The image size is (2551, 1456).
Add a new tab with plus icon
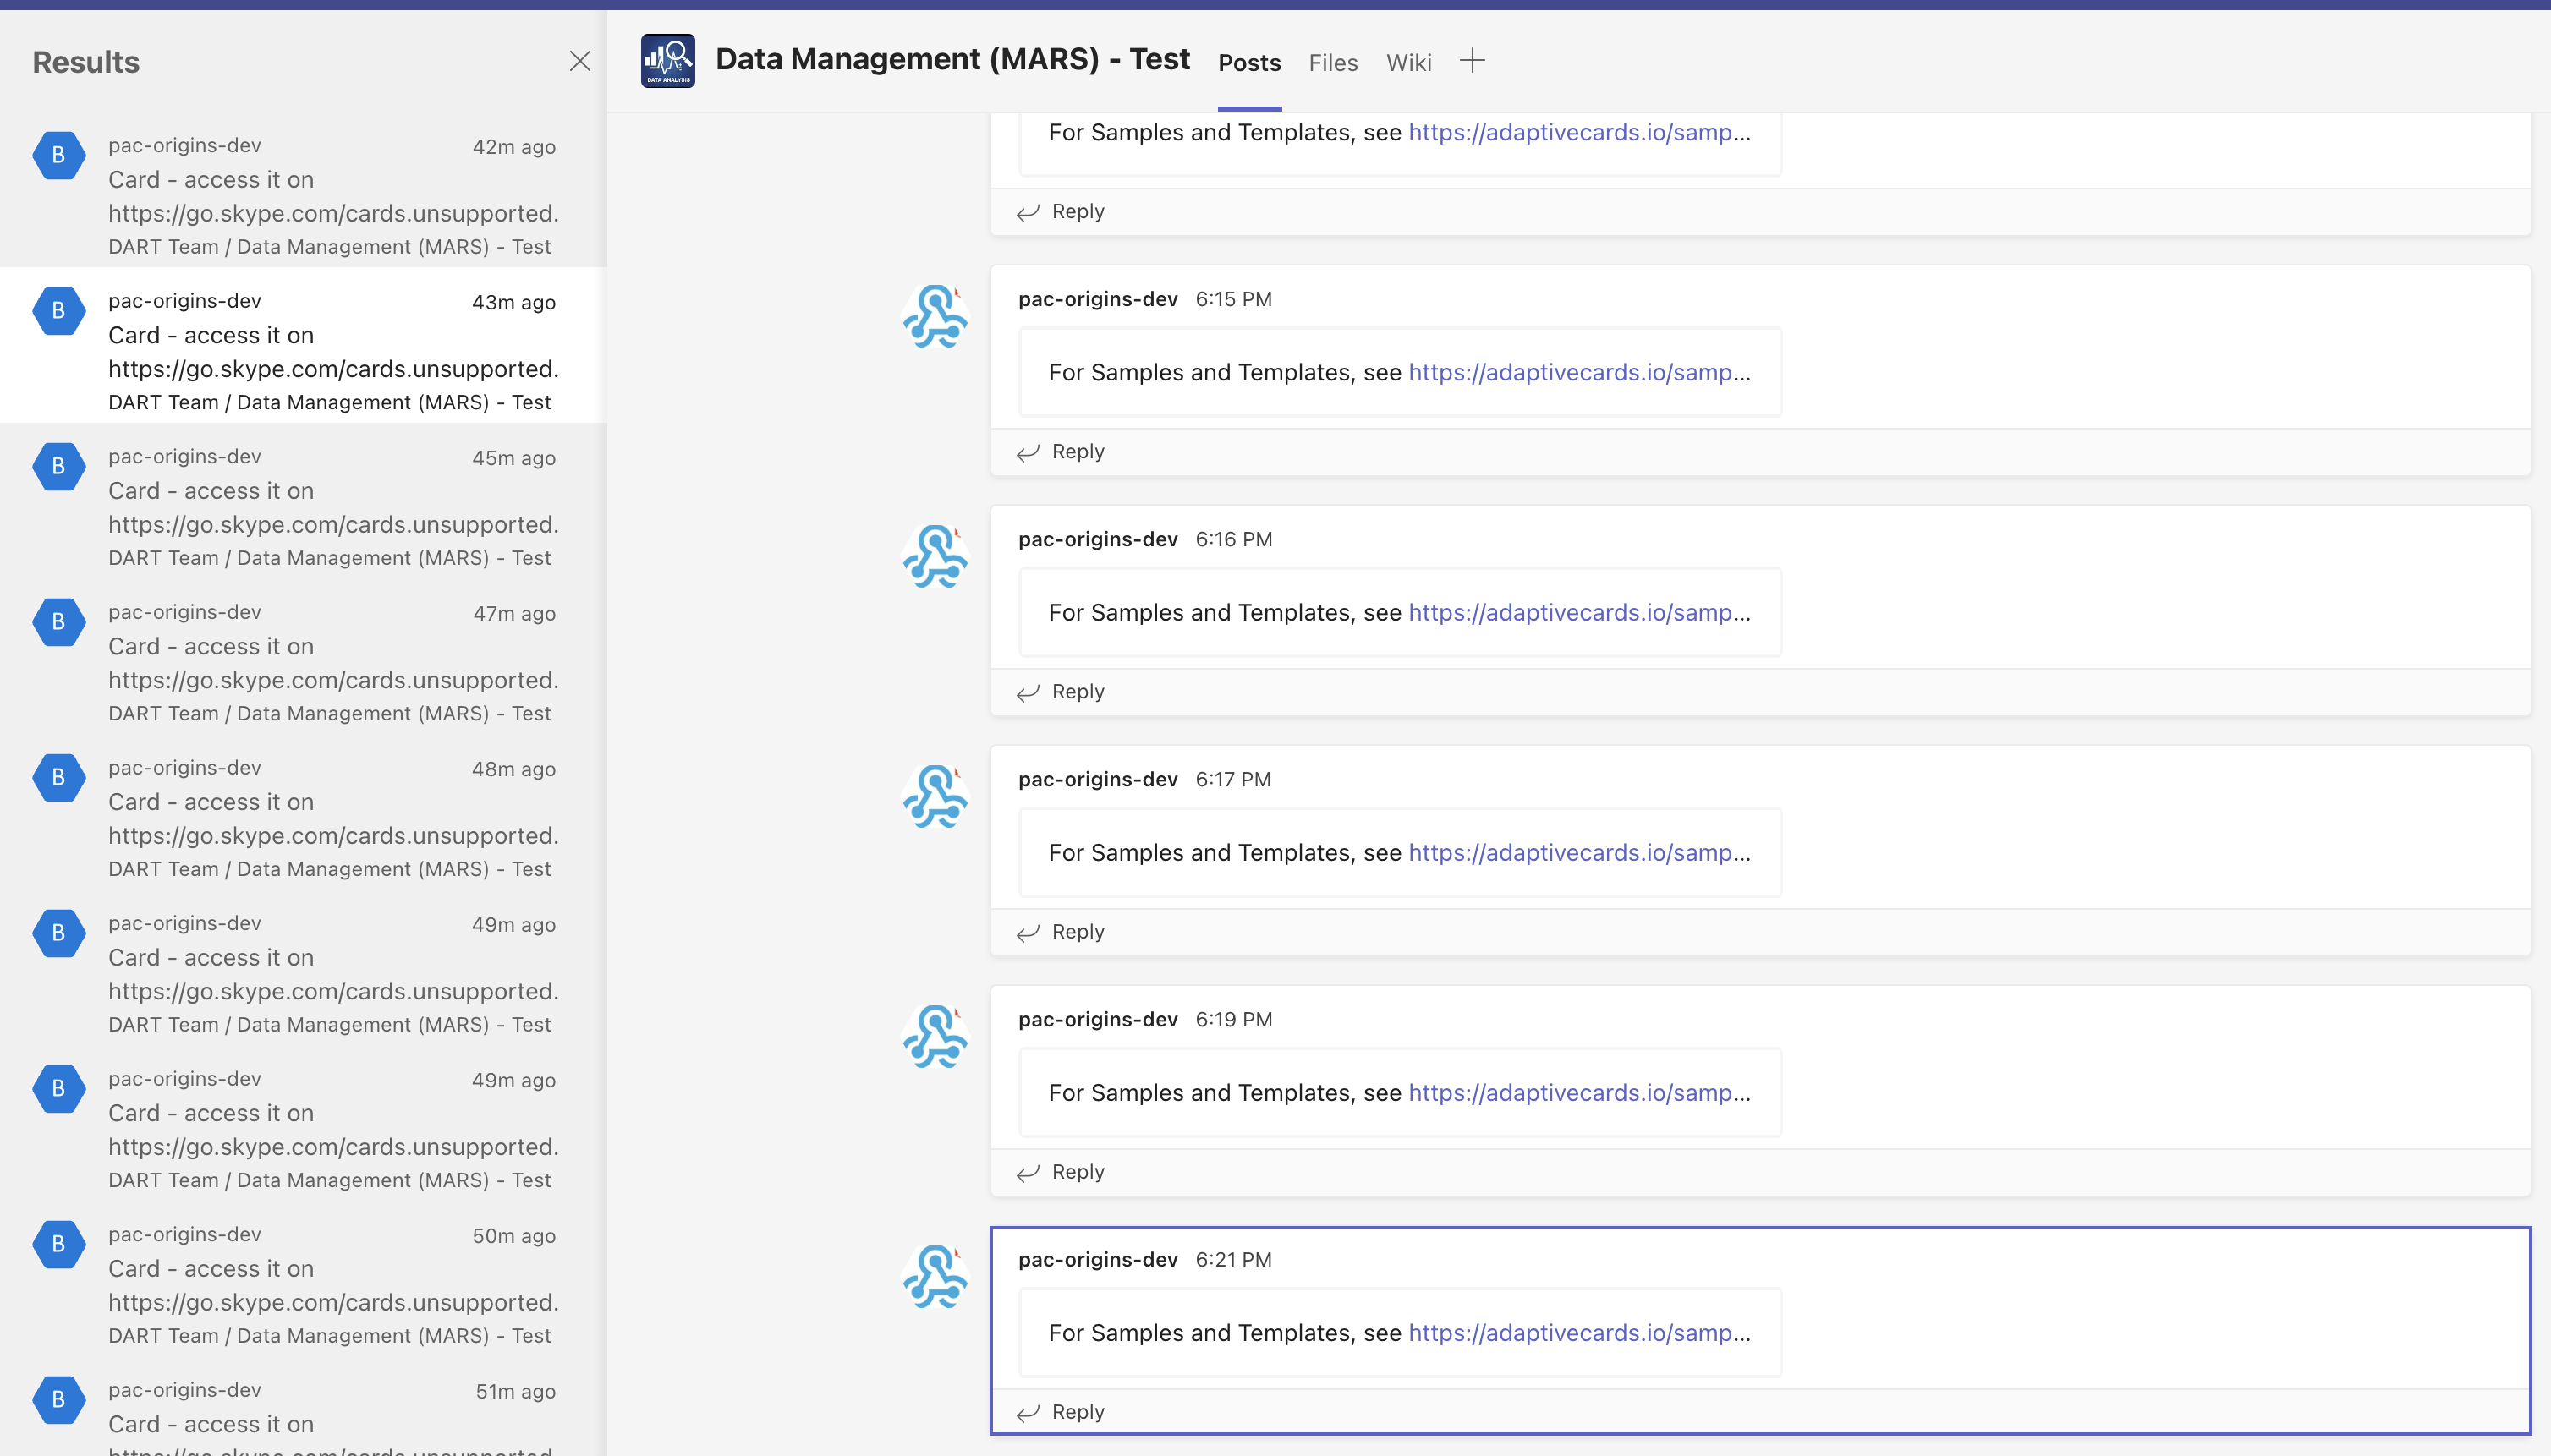point(1473,61)
